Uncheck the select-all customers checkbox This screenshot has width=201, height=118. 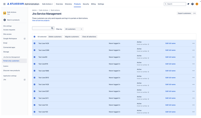point(35,37)
